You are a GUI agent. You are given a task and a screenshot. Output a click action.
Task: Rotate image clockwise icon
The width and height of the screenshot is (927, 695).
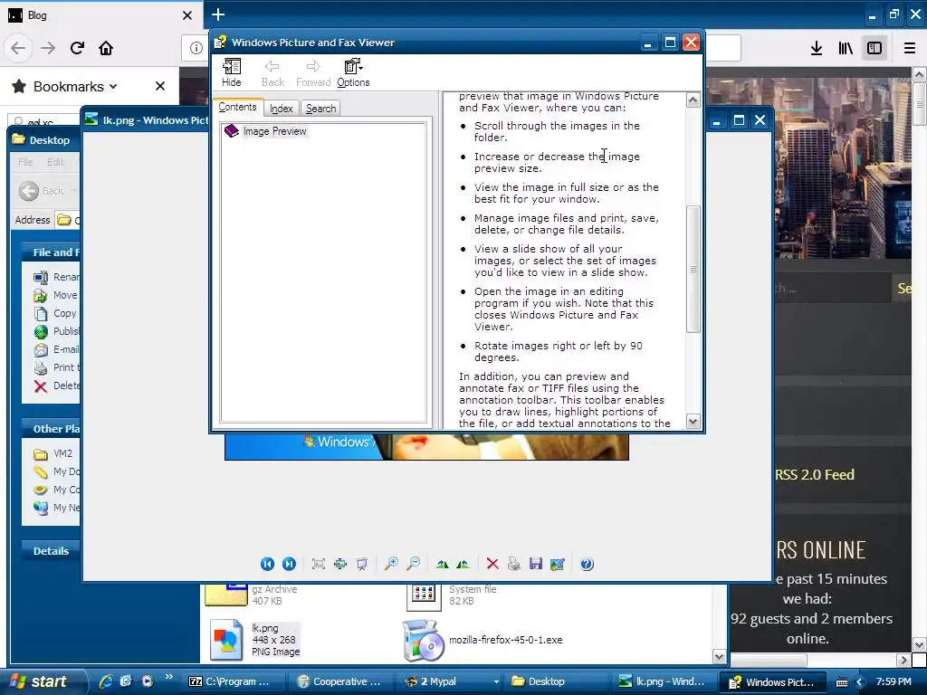point(442,564)
